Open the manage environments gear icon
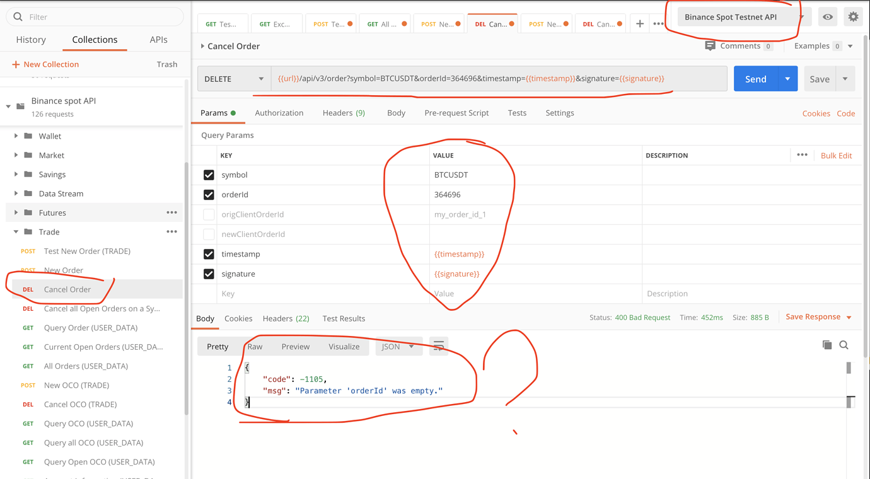Image resolution: width=870 pixels, height=479 pixels. coord(853,17)
